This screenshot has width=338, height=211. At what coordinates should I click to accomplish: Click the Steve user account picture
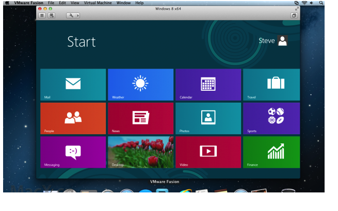coord(282,41)
